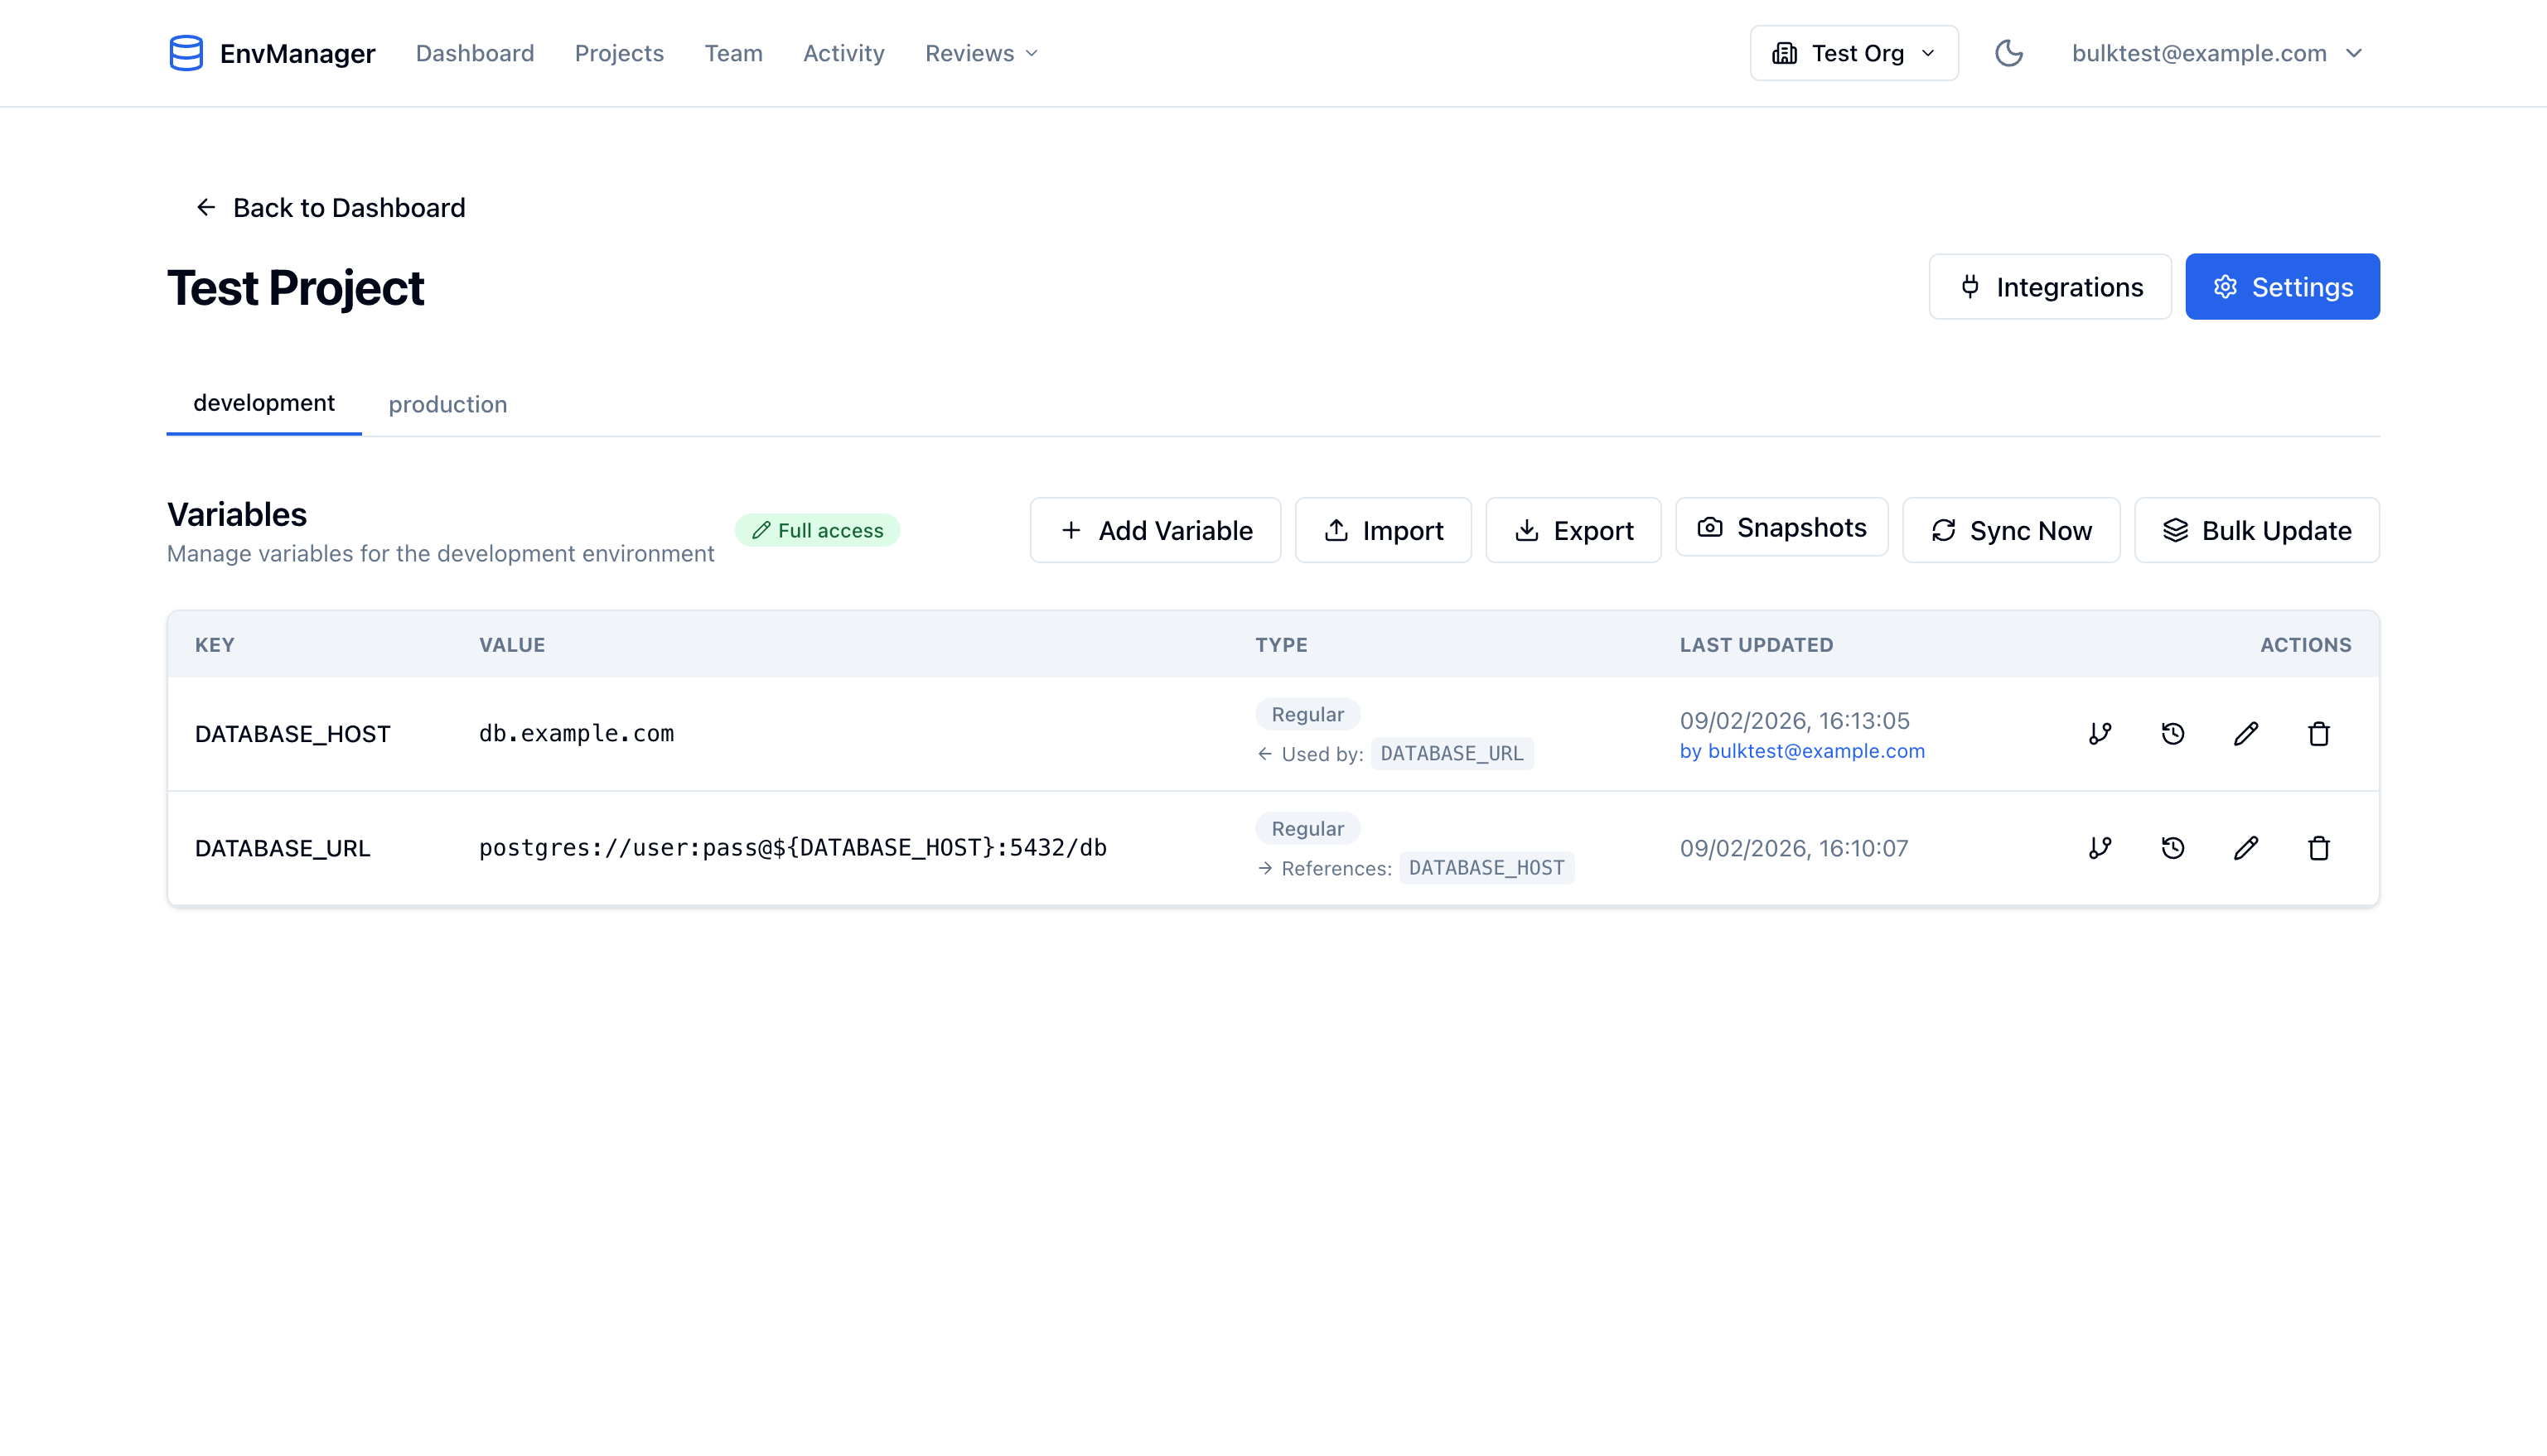Expand the Reviews navigation menu
The width and height of the screenshot is (2547, 1456).
coord(981,53)
